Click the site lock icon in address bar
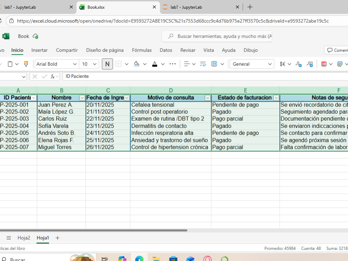Viewport: 348px width, 261px height. click(11, 21)
